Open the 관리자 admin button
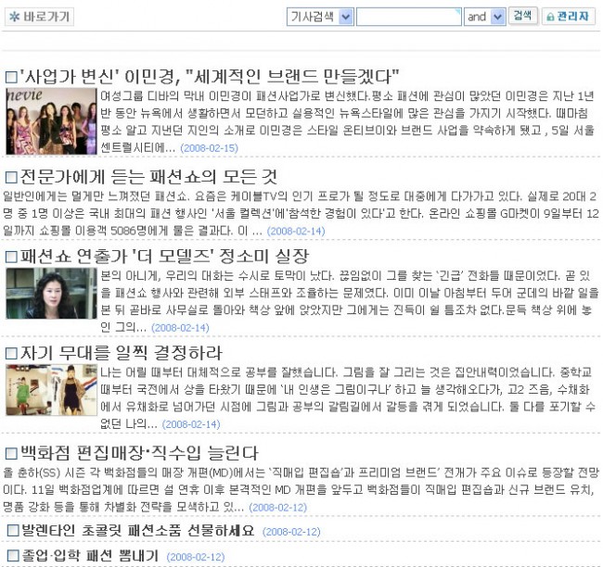The width and height of the screenshot is (603, 567). 569,17
